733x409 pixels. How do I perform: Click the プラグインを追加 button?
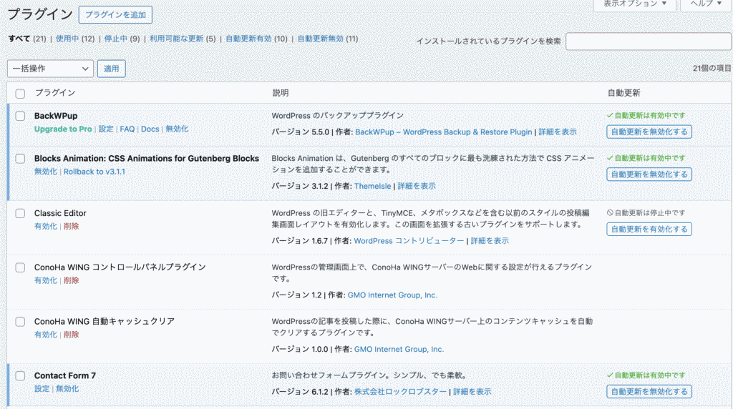click(115, 15)
